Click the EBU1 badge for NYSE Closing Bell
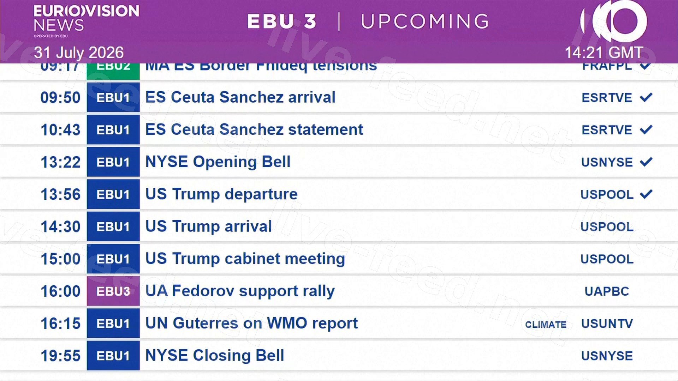This screenshot has width=678, height=381. (x=113, y=356)
